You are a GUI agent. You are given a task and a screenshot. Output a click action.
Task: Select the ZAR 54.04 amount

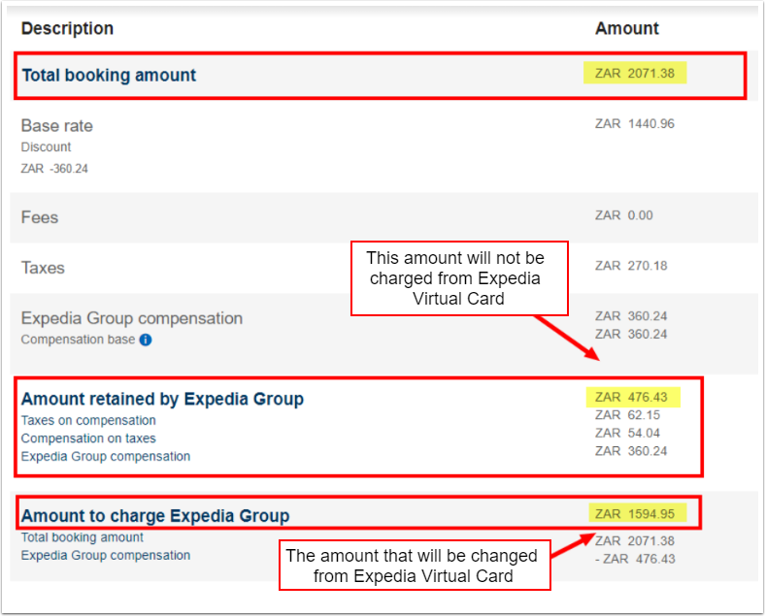coord(627,434)
